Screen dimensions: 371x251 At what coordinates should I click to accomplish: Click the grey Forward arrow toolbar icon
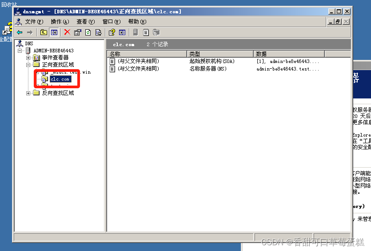point(30,32)
